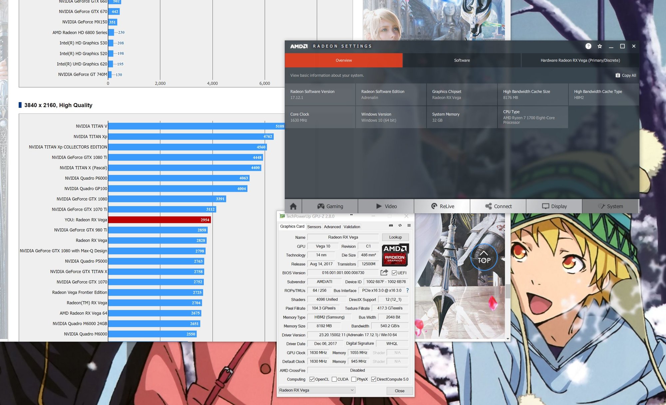Open the Hardware Radeon RX Vega tab
This screenshot has width=666, height=405.
580,60
